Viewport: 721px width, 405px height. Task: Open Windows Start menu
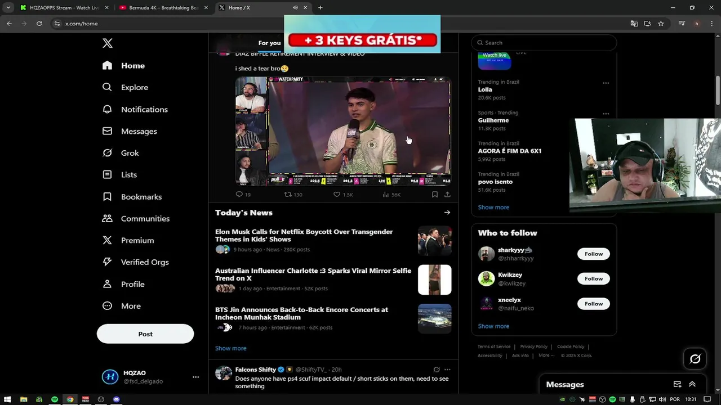pyautogui.click(x=8, y=399)
